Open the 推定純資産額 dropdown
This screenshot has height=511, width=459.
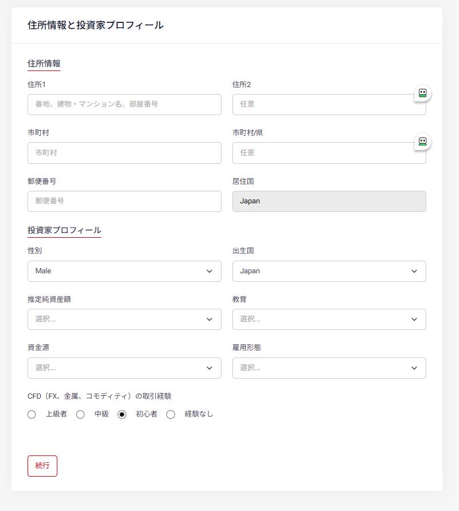coord(124,320)
